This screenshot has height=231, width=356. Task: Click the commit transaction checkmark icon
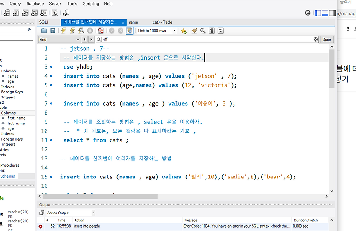click(x=112, y=31)
